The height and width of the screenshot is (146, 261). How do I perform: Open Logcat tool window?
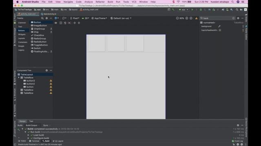tap(58, 141)
